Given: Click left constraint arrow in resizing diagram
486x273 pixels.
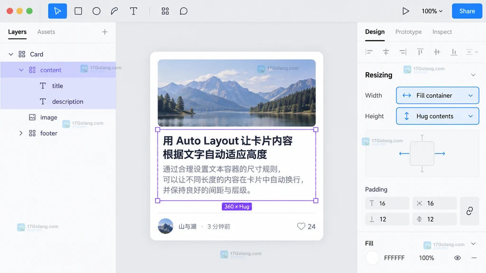Looking at the screenshot, I should pyautogui.click(x=404, y=154).
